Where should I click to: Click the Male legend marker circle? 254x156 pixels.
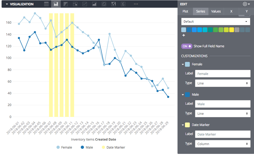point(82,147)
